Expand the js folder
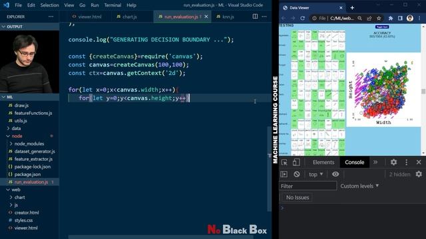 [x=16, y=205]
